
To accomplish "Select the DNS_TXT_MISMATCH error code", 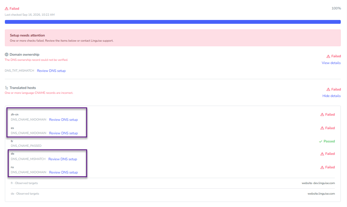I will pyautogui.click(x=20, y=71).
